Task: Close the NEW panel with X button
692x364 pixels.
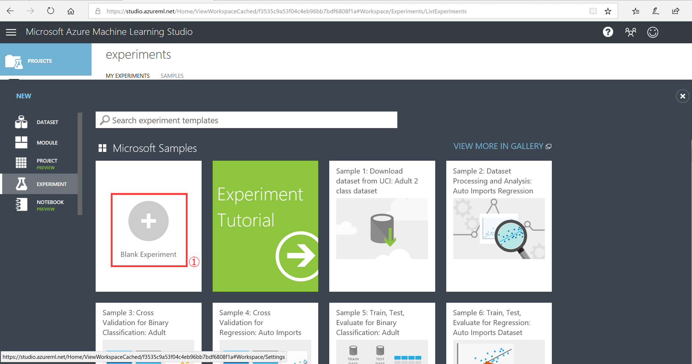Action: tap(682, 96)
